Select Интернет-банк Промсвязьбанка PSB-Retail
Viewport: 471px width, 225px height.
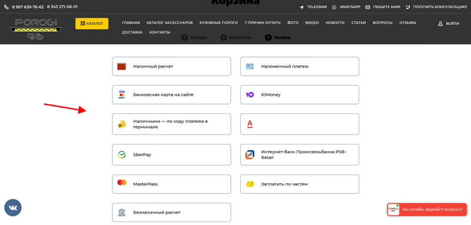tap(300, 155)
